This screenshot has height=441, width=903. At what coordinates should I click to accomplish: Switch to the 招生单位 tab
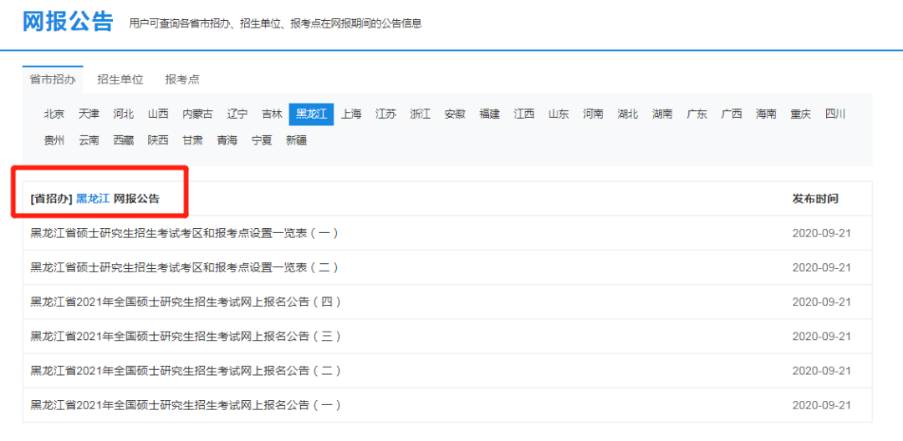120,79
